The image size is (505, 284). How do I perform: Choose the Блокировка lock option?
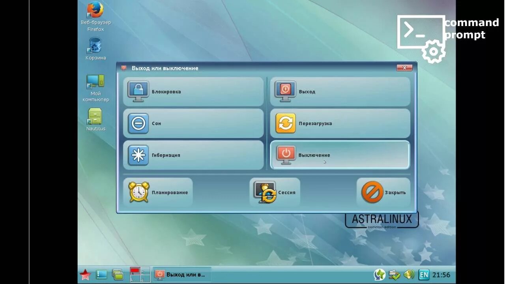coord(193,92)
